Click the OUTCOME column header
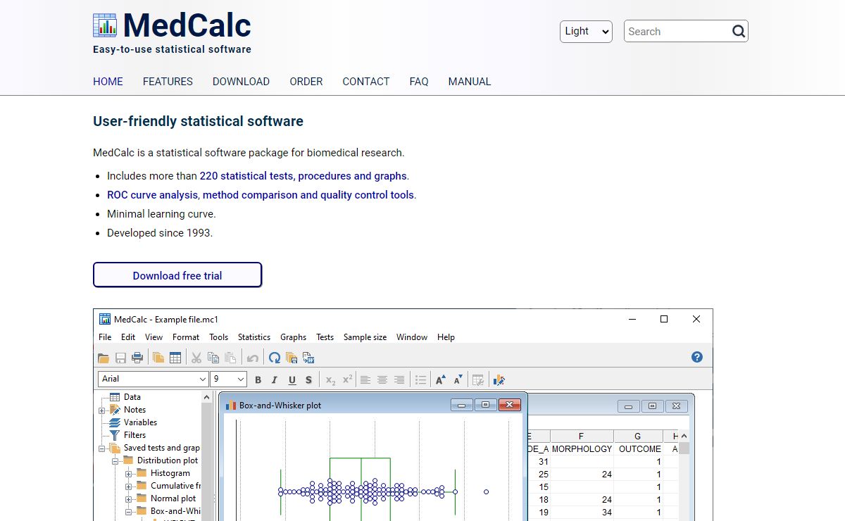The height and width of the screenshot is (521, 845). point(639,448)
